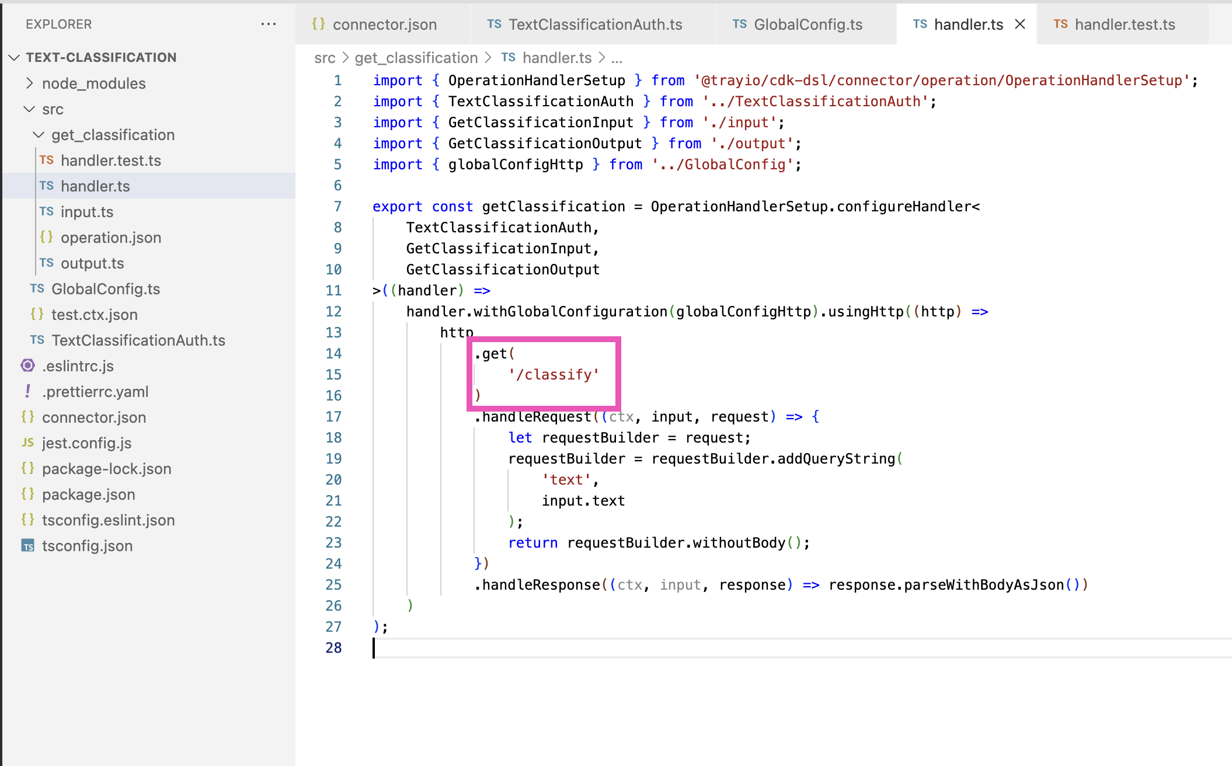Click the Explorer more actions ellipsis icon
The image size is (1232, 766).
tap(269, 24)
